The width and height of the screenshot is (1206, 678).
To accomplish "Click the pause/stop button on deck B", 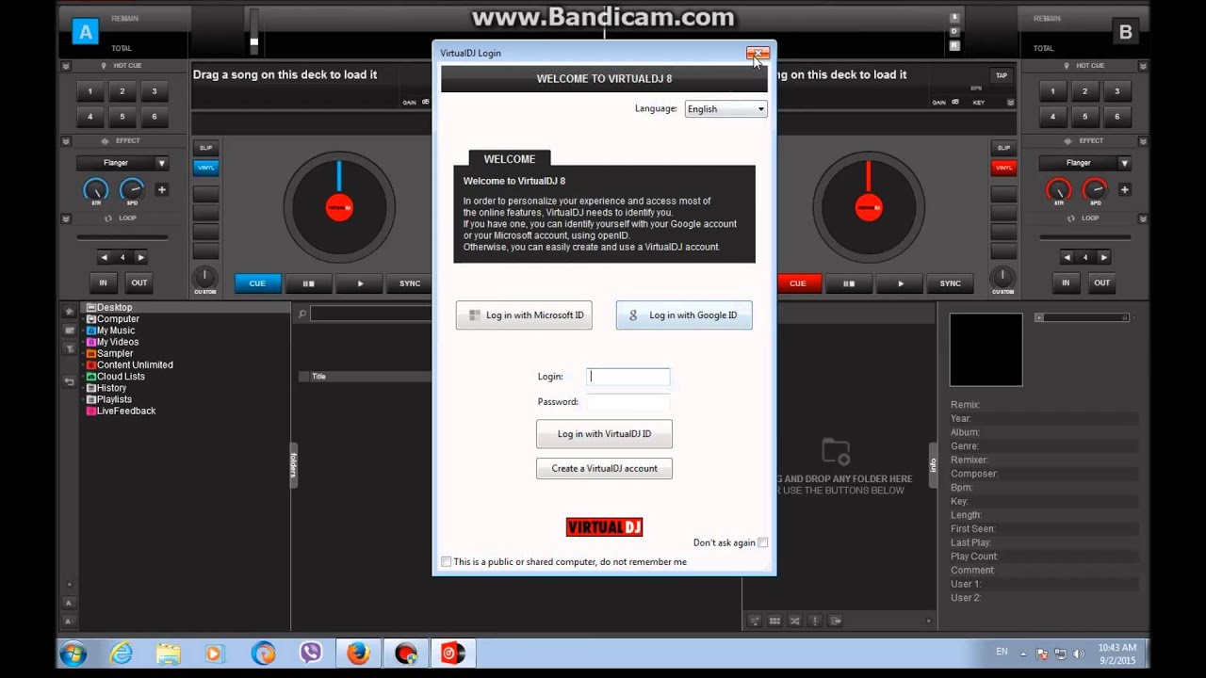I will tap(849, 283).
